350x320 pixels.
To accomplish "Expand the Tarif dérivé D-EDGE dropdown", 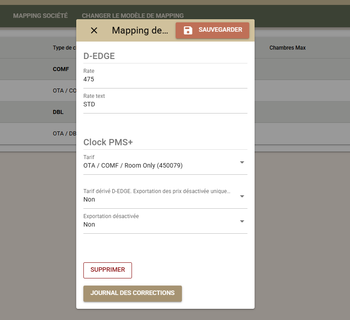I will click(x=165, y=199).
